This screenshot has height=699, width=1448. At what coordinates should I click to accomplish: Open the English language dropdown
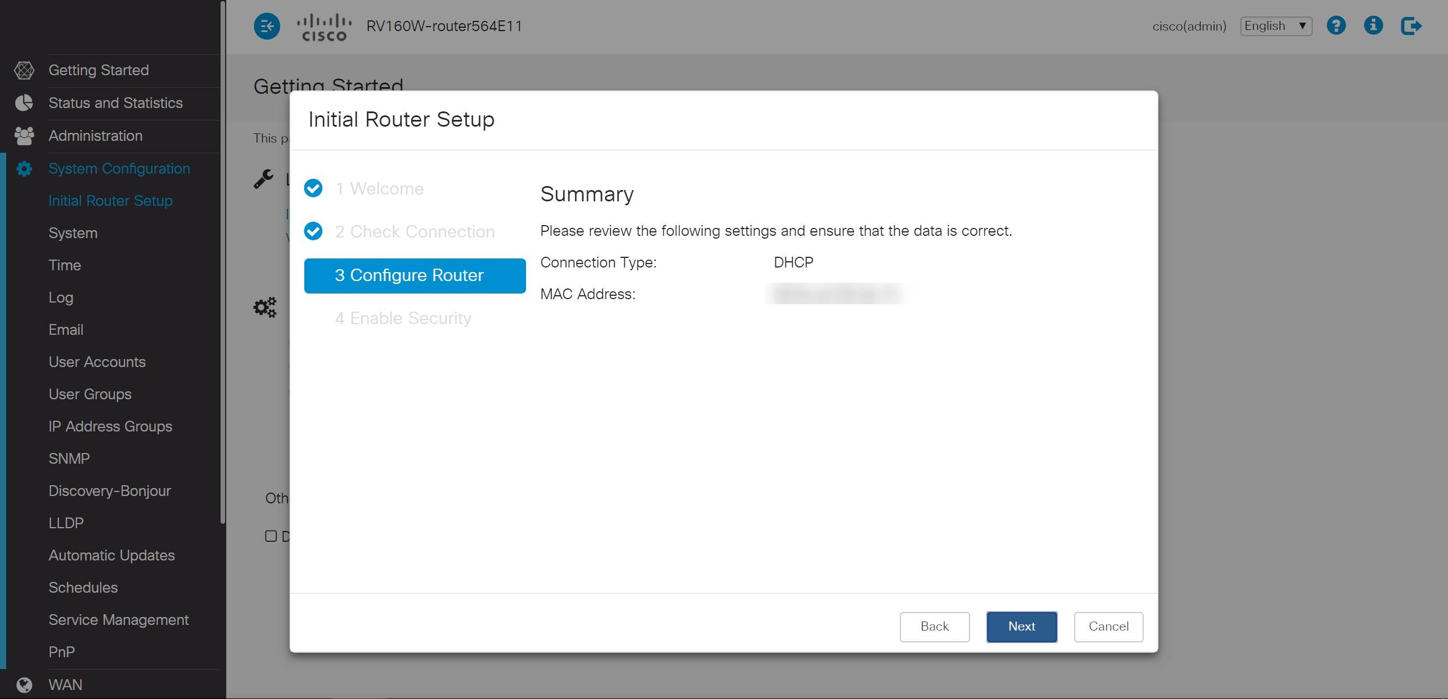coord(1275,26)
